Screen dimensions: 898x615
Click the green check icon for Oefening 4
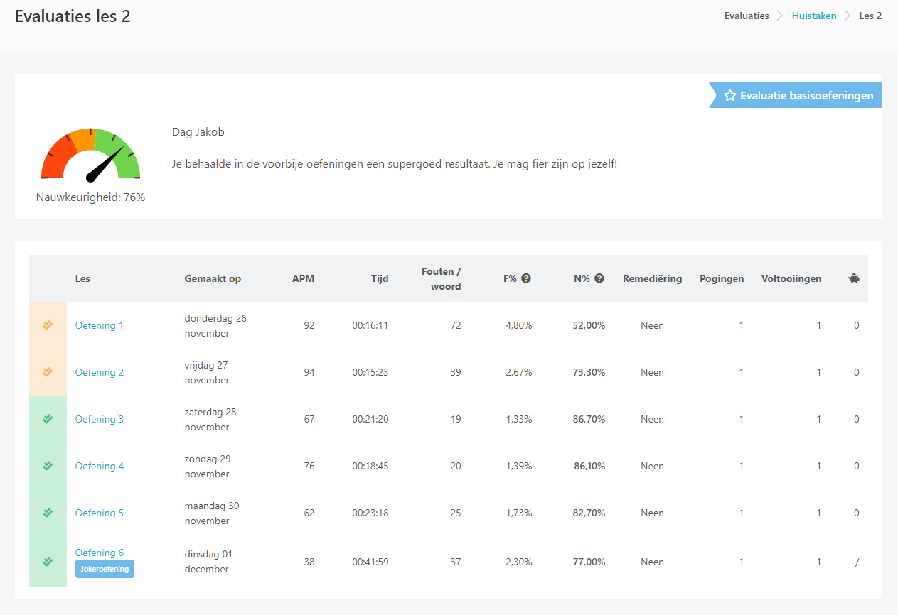click(48, 466)
